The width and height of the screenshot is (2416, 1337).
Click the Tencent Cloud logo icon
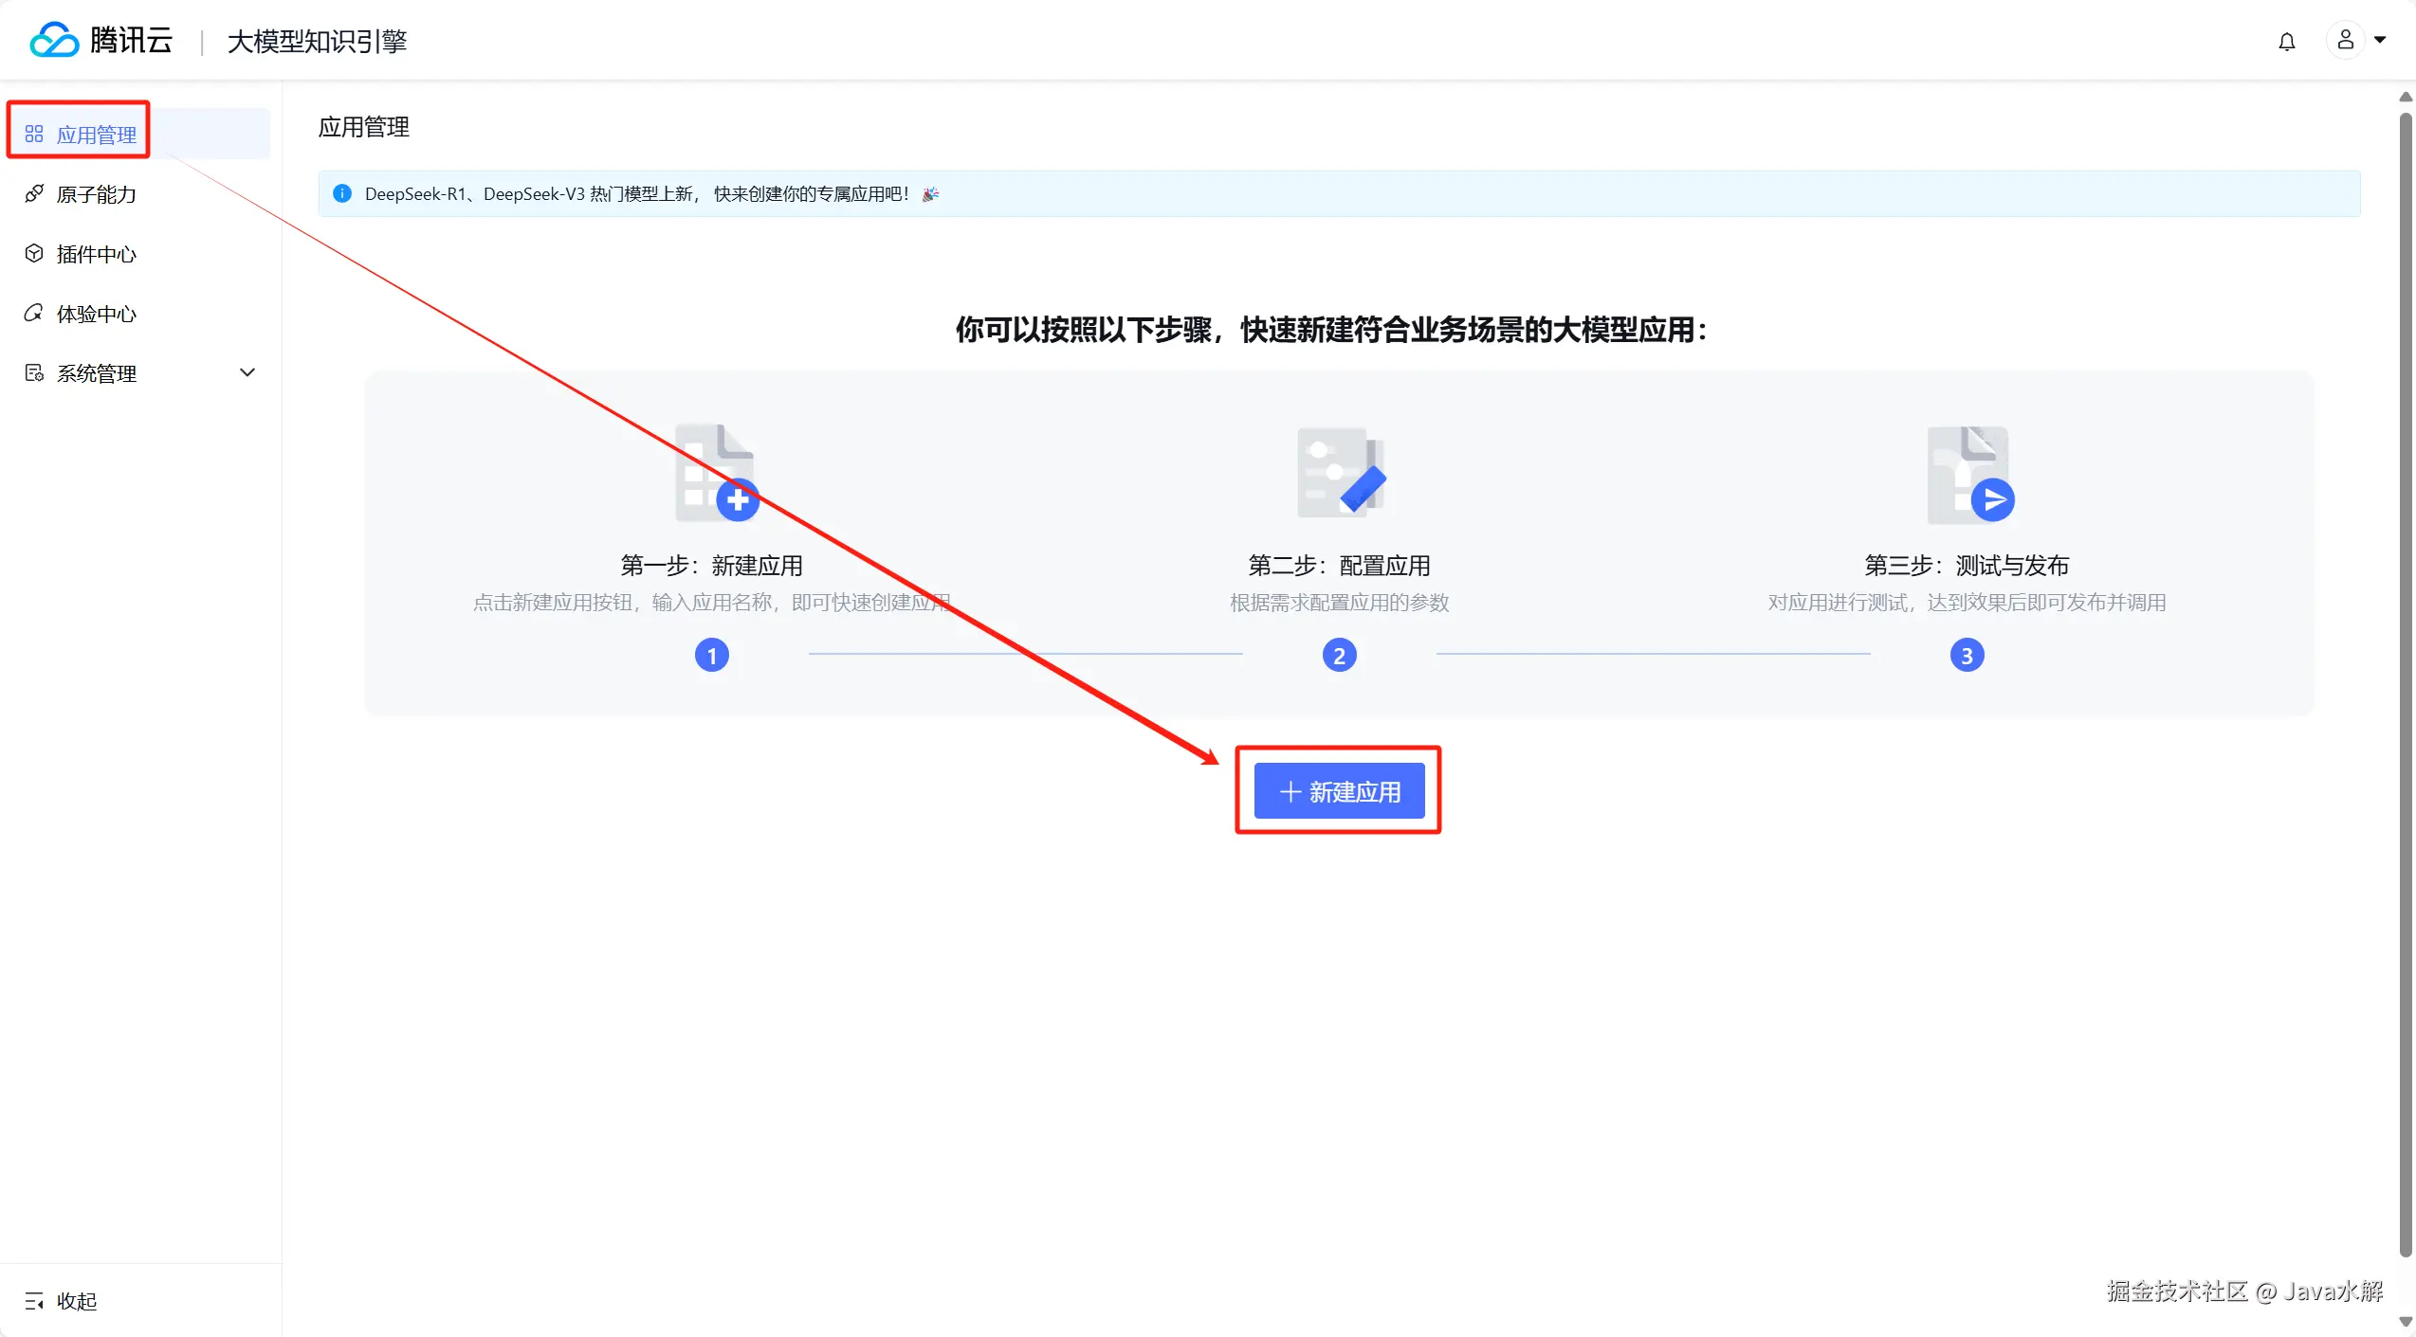pyautogui.click(x=53, y=40)
